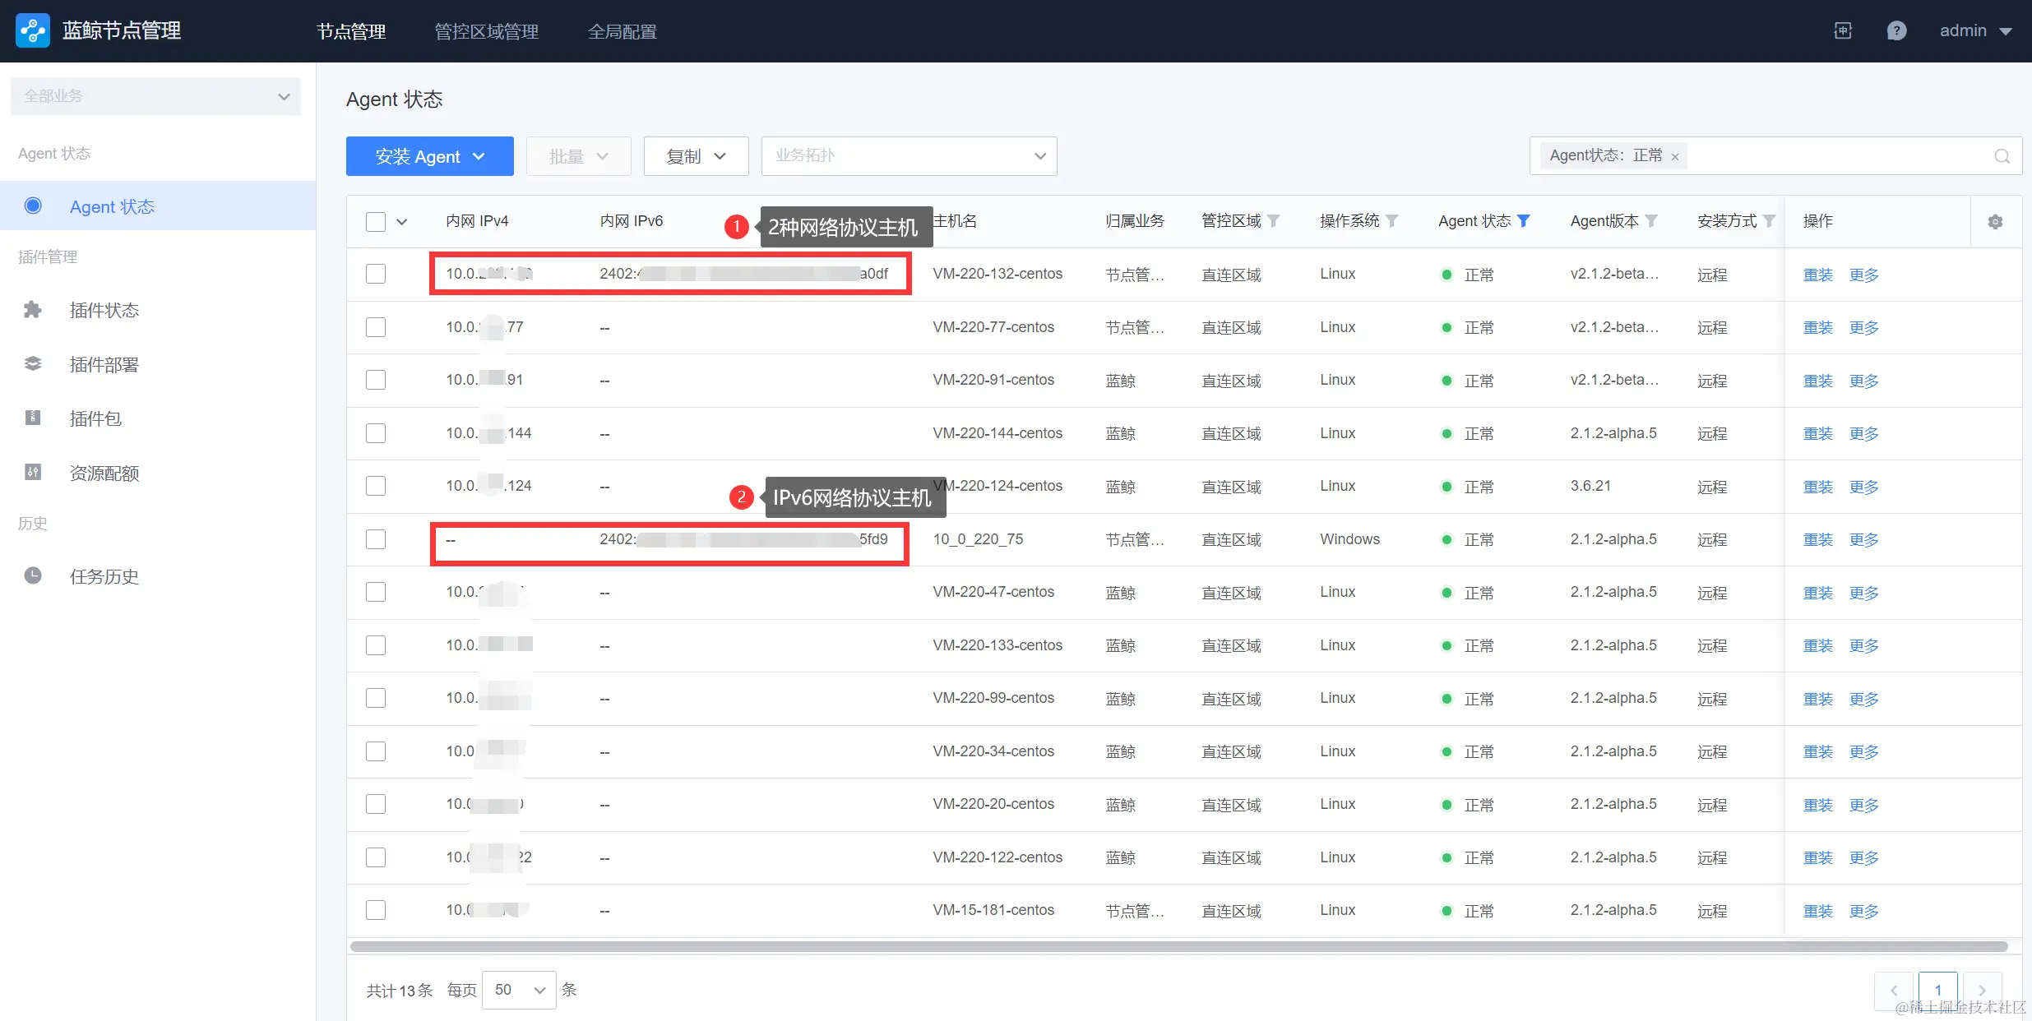Switch to the 管控区域管理 top tab

pos(486,31)
